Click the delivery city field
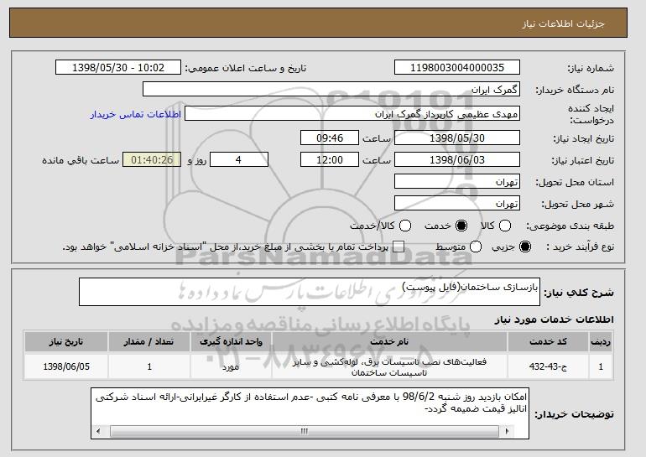The height and width of the screenshot is (457, 646). click(x=457, y=204)
